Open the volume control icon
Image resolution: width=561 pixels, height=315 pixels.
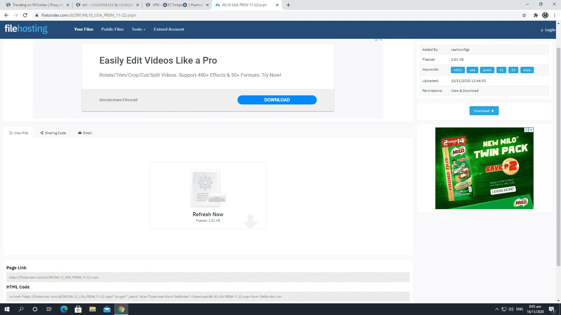click(511, 309)
